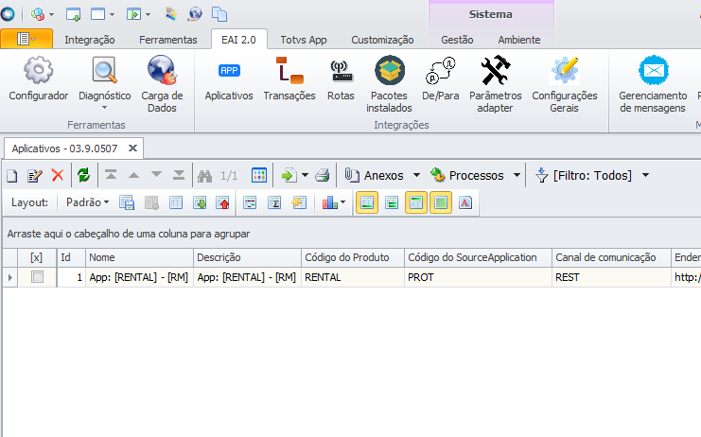The image size is (701, 437).
Task: Toggle the second grid view button (unhighlighted)
Action: pyautogui.click(x=392, y=202)
